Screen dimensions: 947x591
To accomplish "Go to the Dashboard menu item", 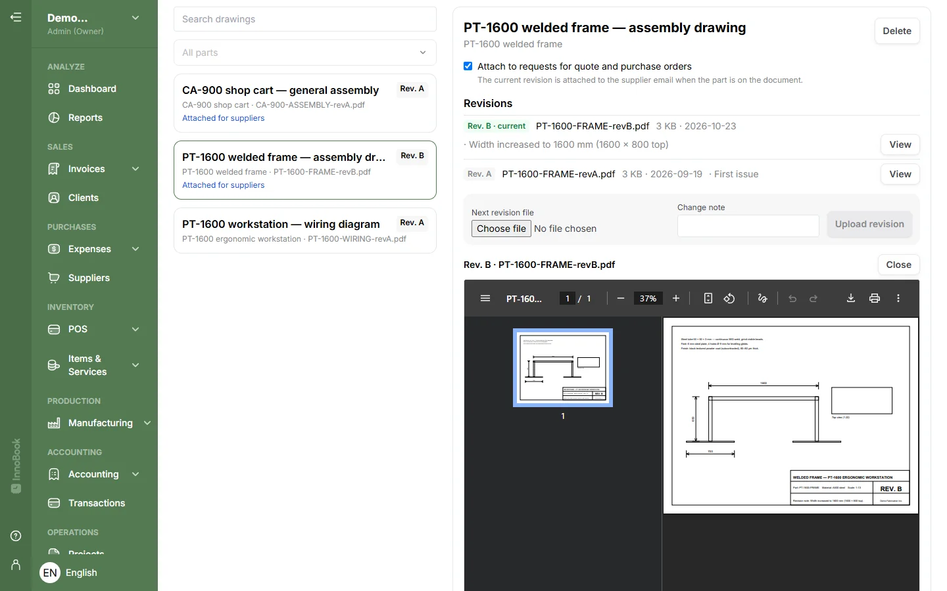I will (x=92, y=89).
